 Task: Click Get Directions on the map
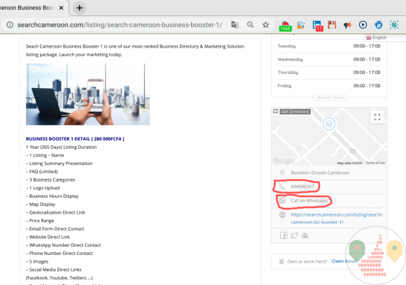pyautogui.click(x=295, y=111)
